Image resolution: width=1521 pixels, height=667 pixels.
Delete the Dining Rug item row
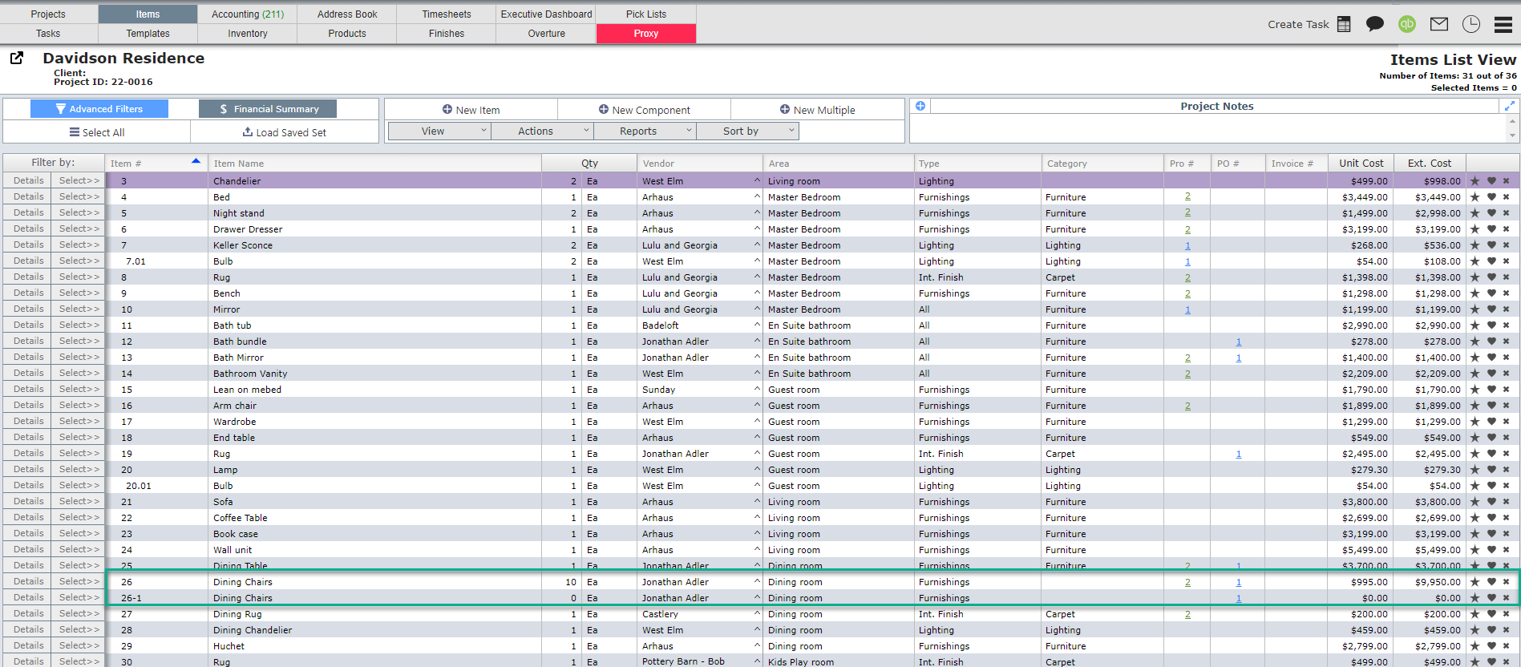[x=1506, y=614]
